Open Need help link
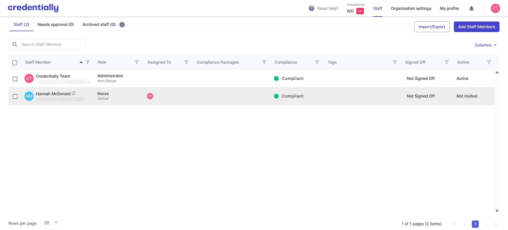This screenshot has height=230, width=508. [x=328, y=8]
